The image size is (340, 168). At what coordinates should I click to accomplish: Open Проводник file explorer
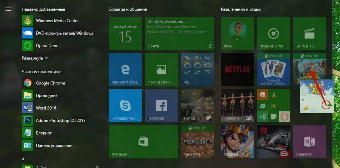click(x=40, y=95)
